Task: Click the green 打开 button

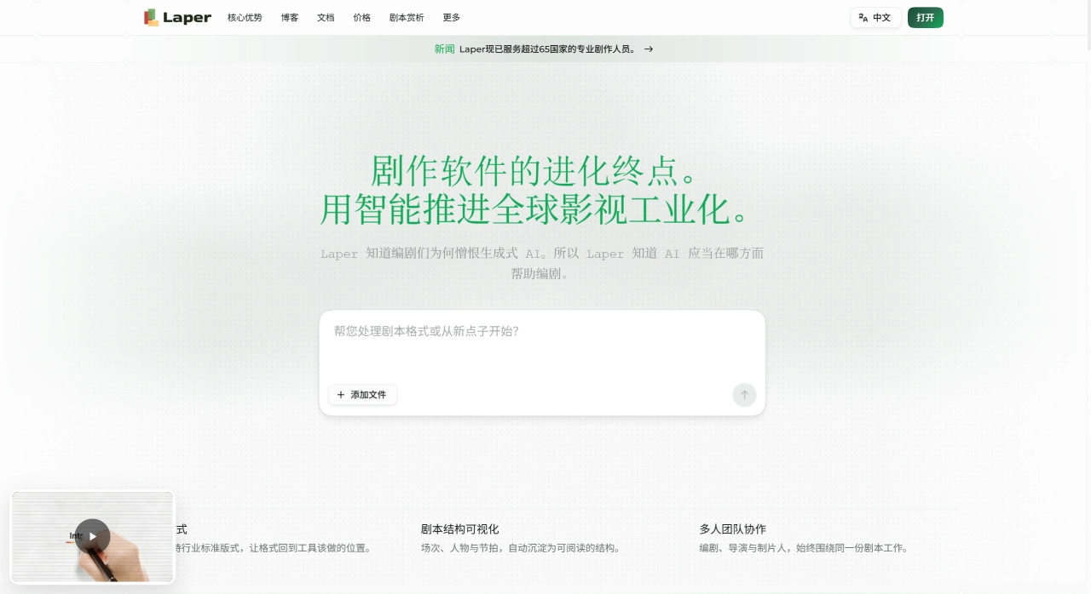Action: pos(926,18)
